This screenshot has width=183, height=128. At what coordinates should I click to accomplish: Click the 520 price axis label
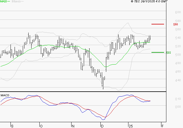click(x=178, y=46)
